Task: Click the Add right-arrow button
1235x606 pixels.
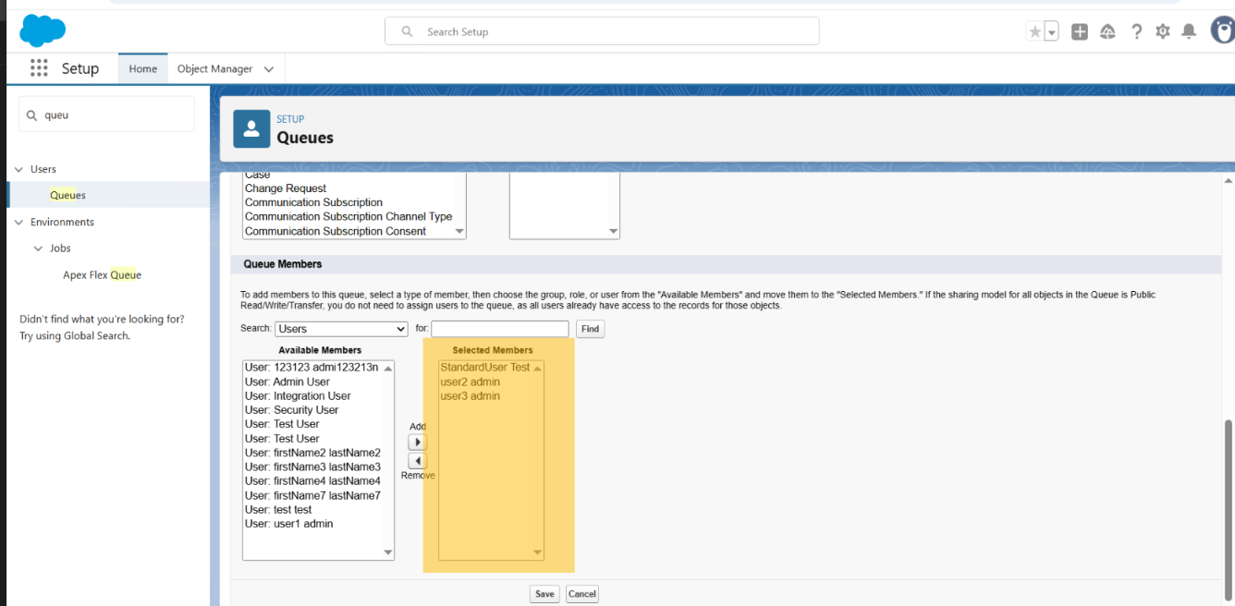Action: (x=417, y=442)
